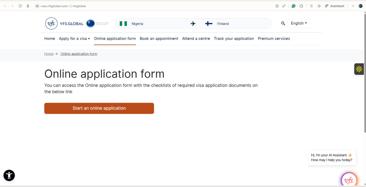Viewport: 366px width, 187px height.
Task: Open the accessibility icon widget
Action: click(9, 175)
